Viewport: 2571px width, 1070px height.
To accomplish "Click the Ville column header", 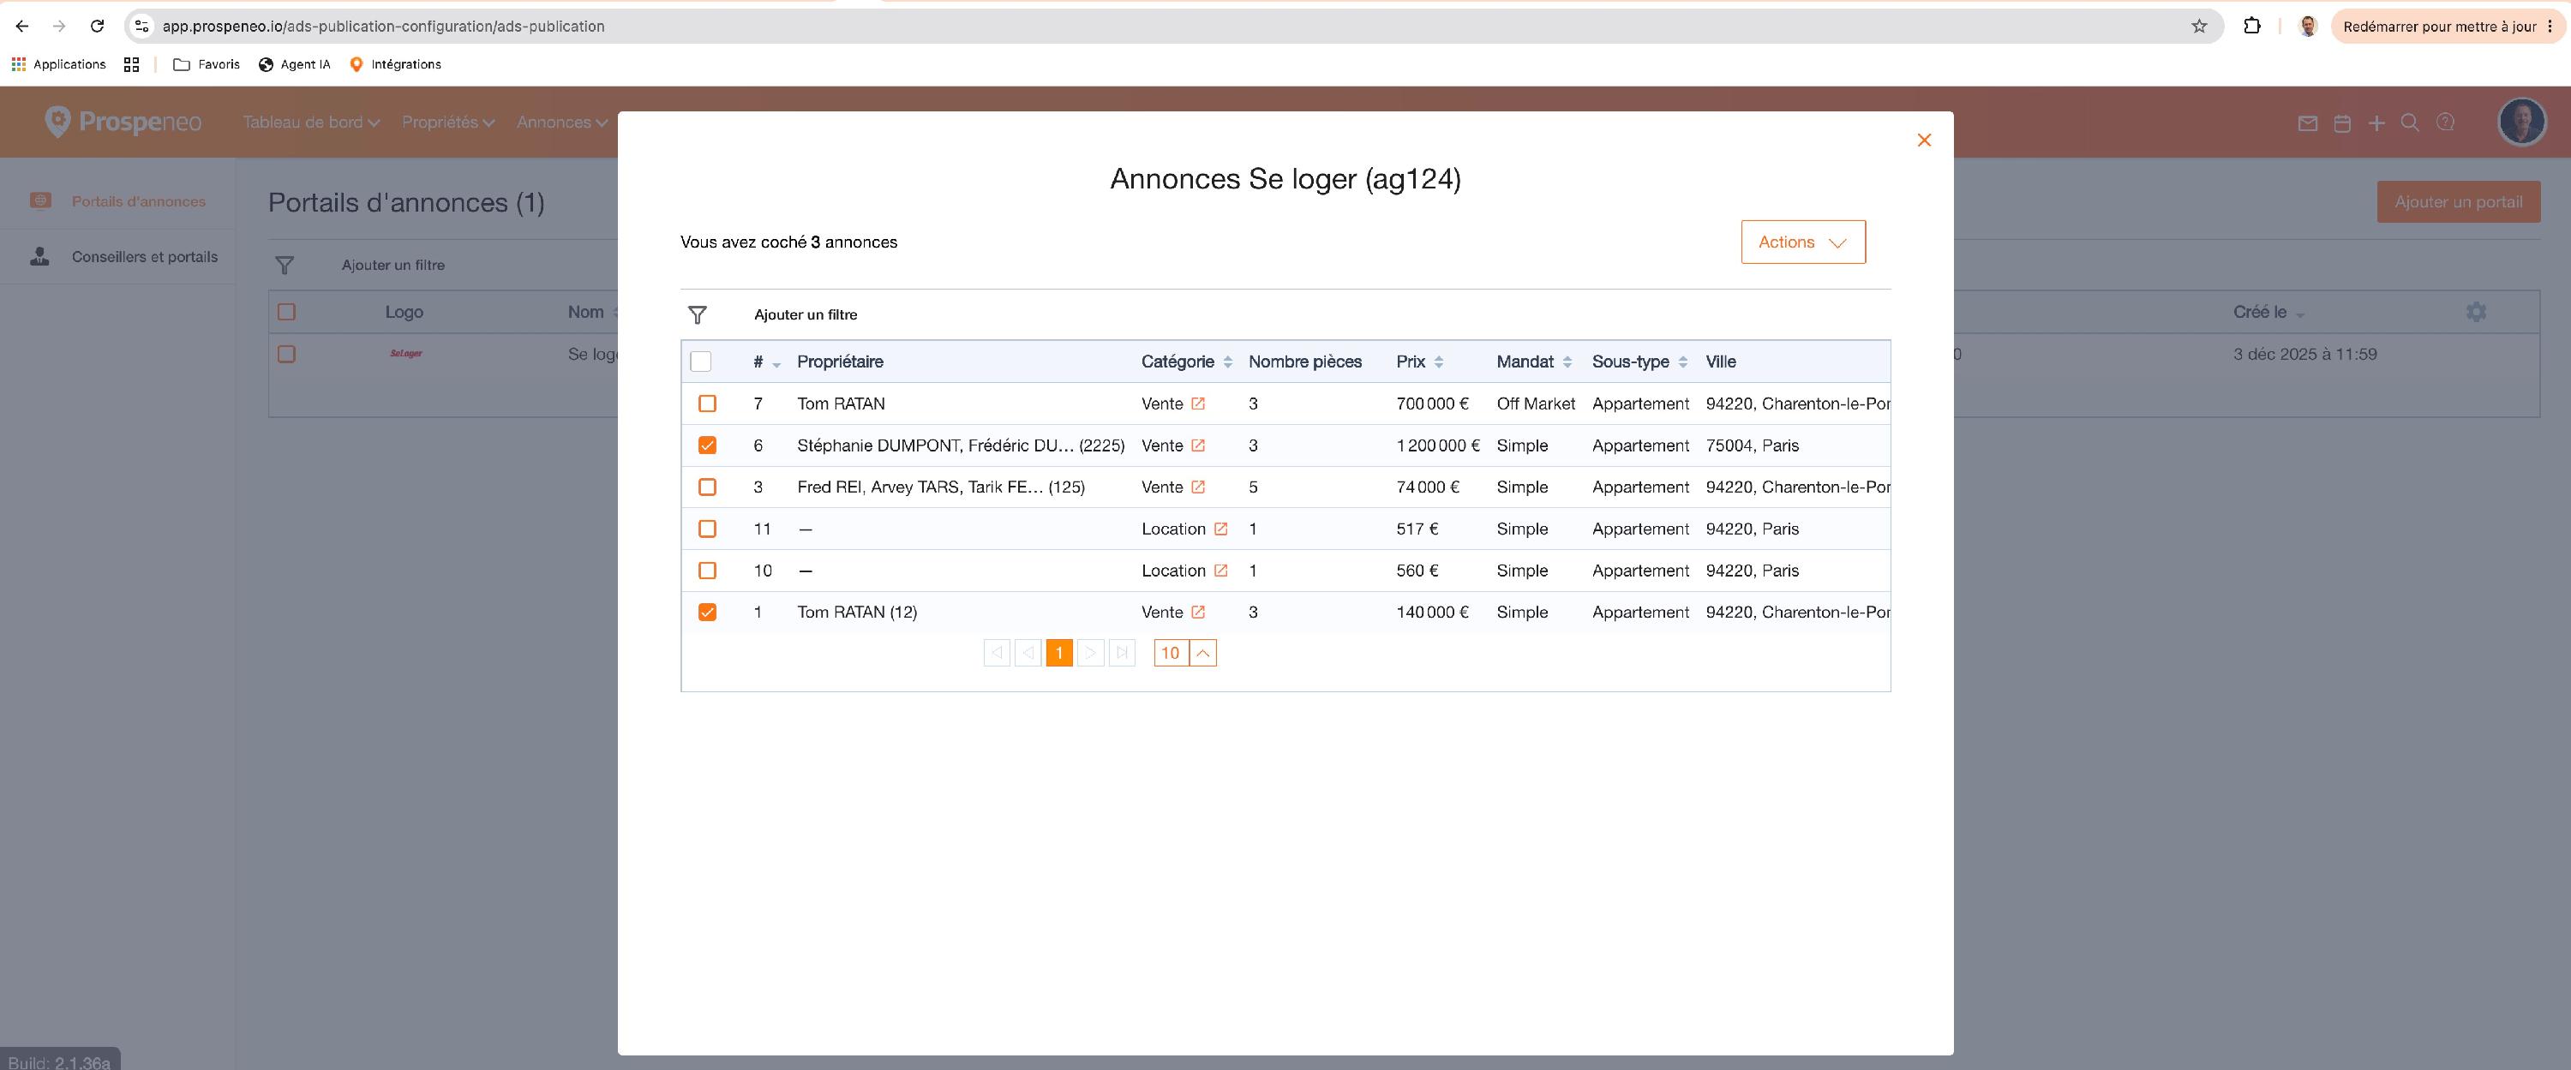I will tap(1721, 362).
